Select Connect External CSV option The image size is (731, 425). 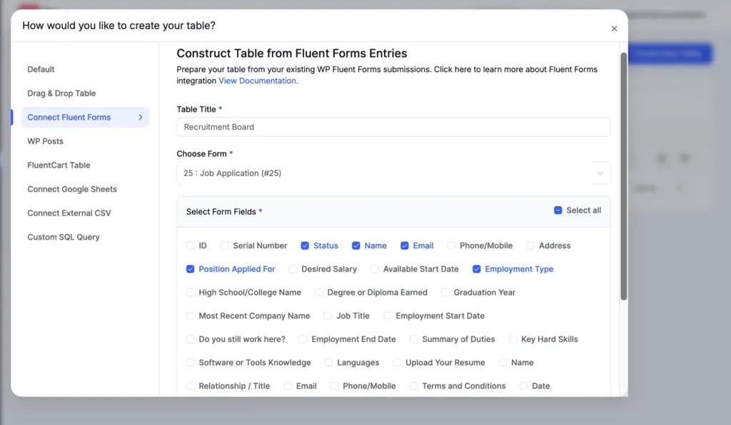coord(69,213)
